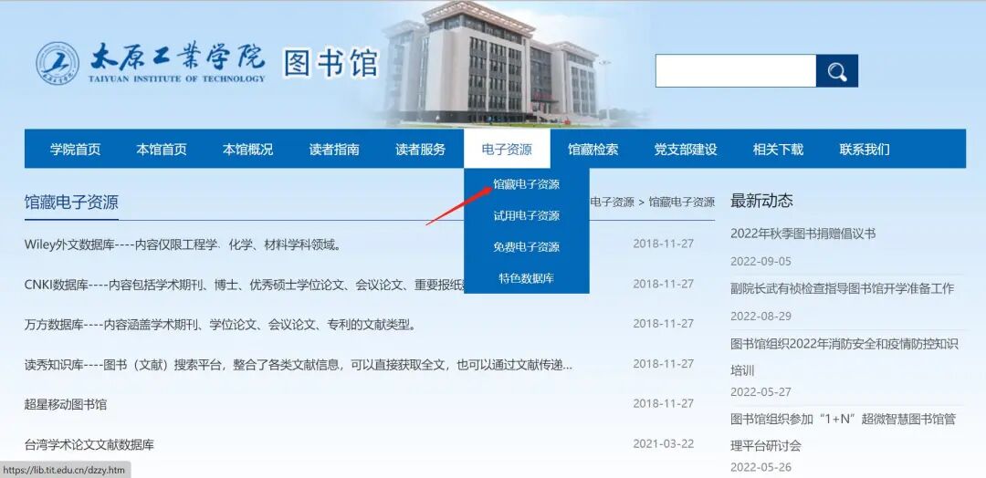Open the 学院首页 nav item
The width and height of the screenshot is (986, 478).
tap(76, 150)
